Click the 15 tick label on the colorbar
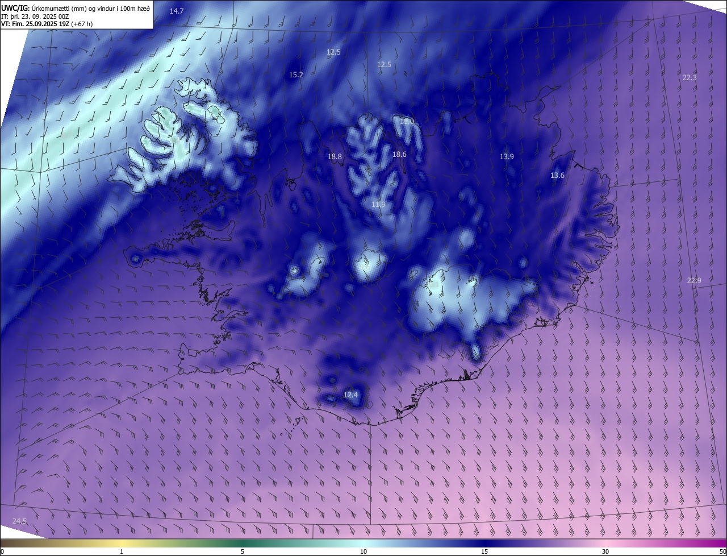Screen dimensions: 727x556 tap(484, 551)
